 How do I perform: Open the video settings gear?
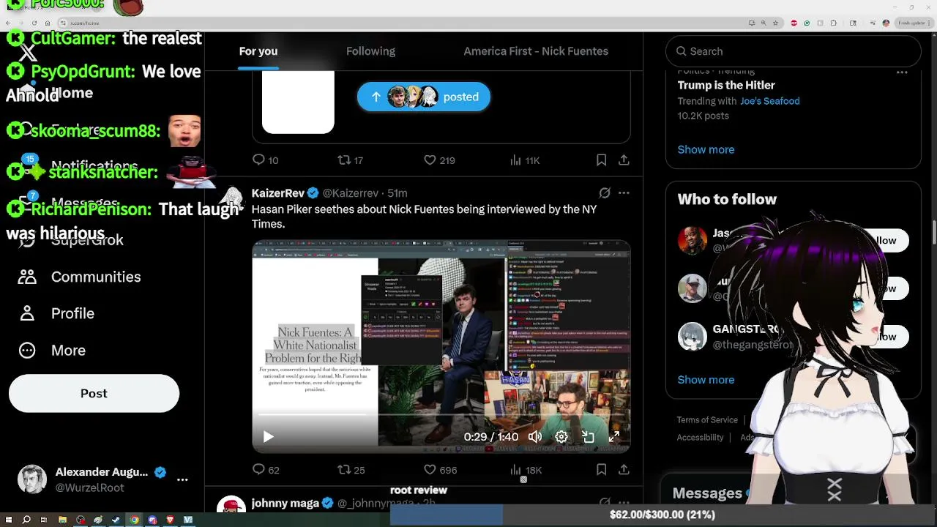[x=561, y=437]
